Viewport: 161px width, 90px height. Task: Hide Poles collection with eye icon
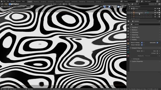click(157, 9)
